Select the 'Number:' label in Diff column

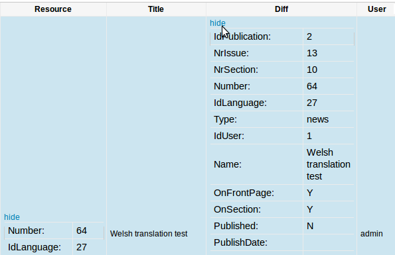(232, 86)
